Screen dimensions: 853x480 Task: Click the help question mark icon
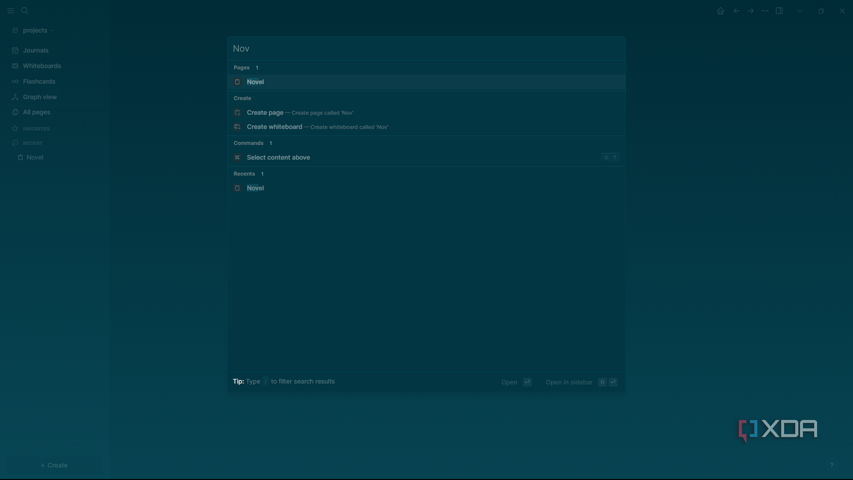(x=831, y=465)
